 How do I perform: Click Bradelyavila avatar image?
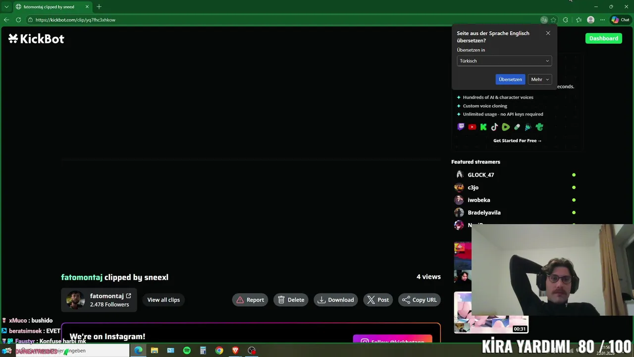coord(459,212)
